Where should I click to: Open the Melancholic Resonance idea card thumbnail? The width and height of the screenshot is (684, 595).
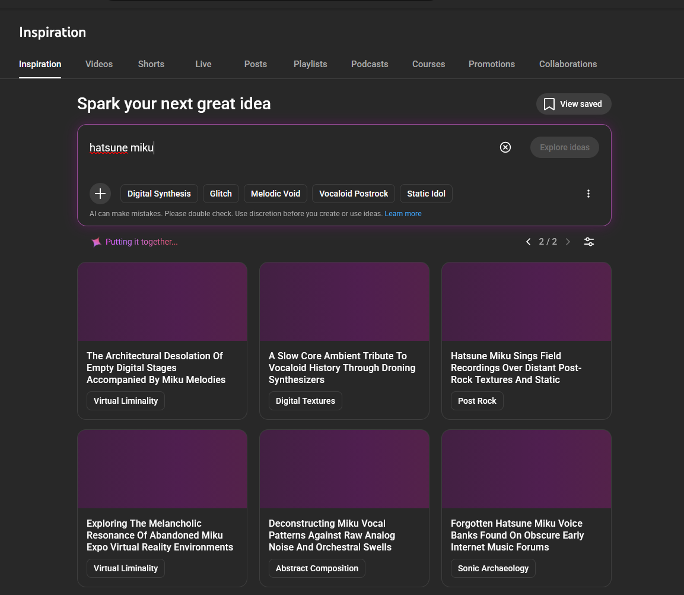point(163,469)
